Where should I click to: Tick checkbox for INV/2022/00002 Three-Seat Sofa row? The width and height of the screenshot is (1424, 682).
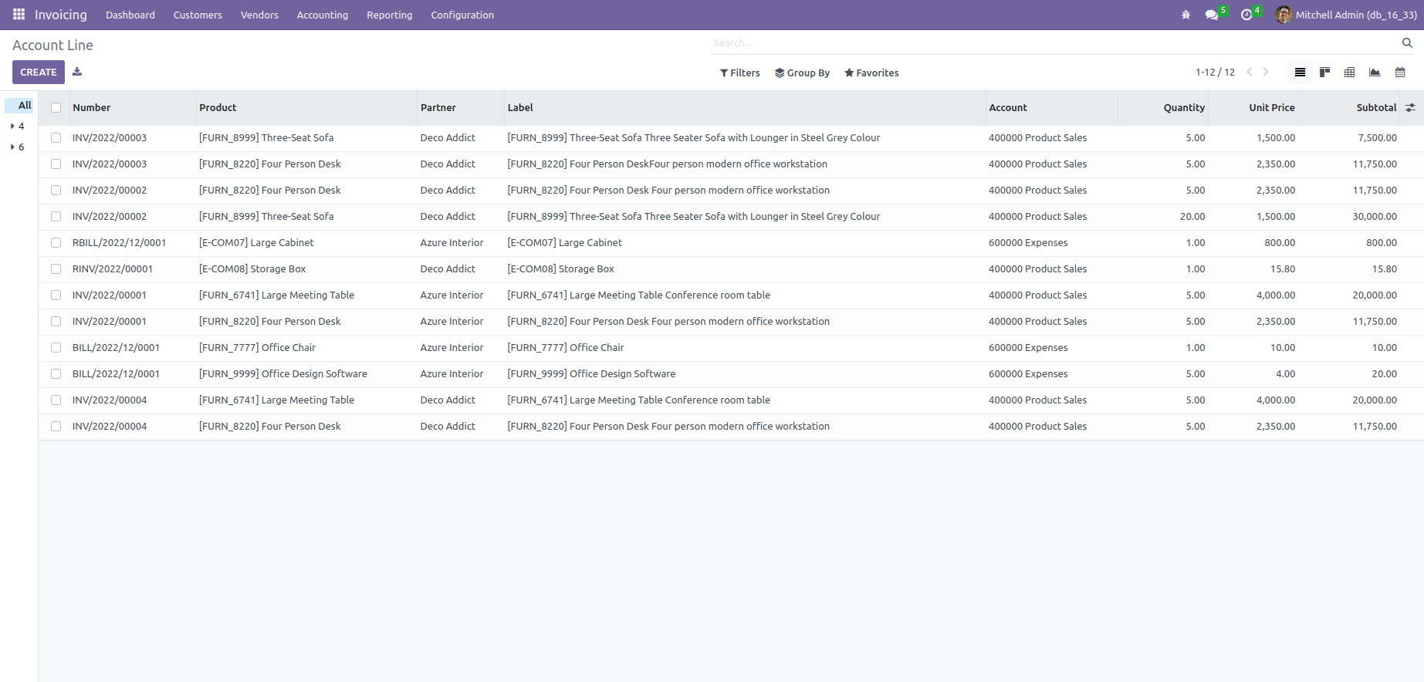(x=56, y=217)
